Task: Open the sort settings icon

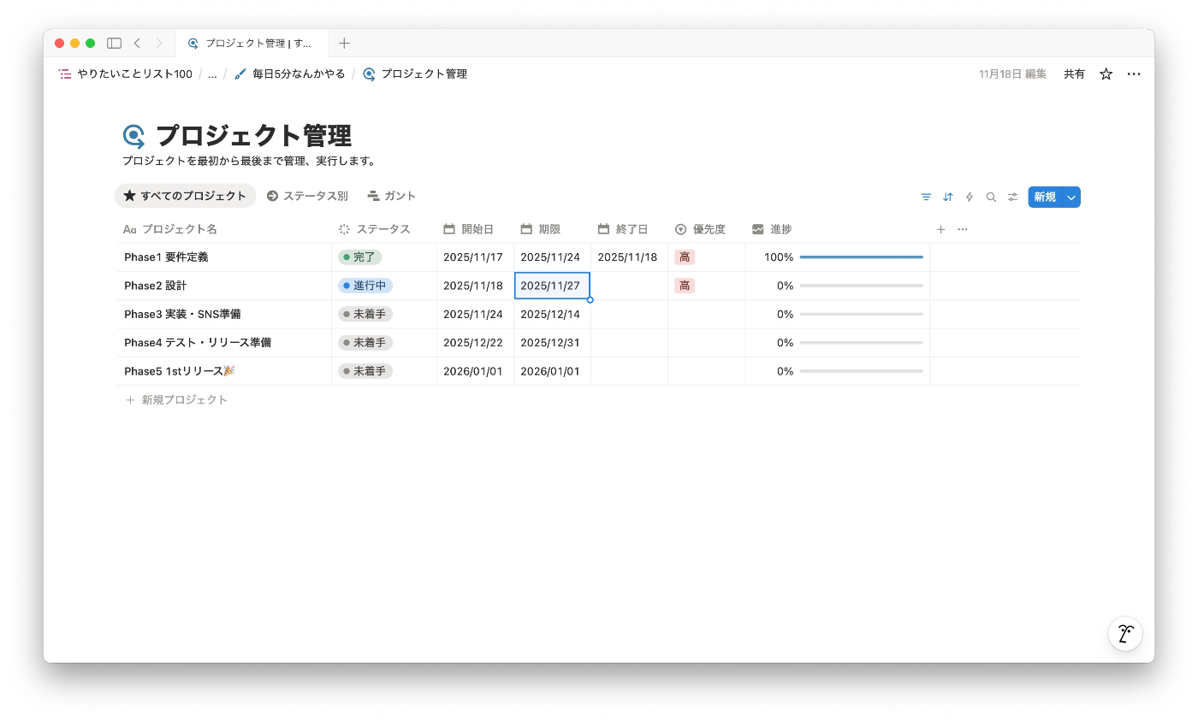Action: [947, 197]
